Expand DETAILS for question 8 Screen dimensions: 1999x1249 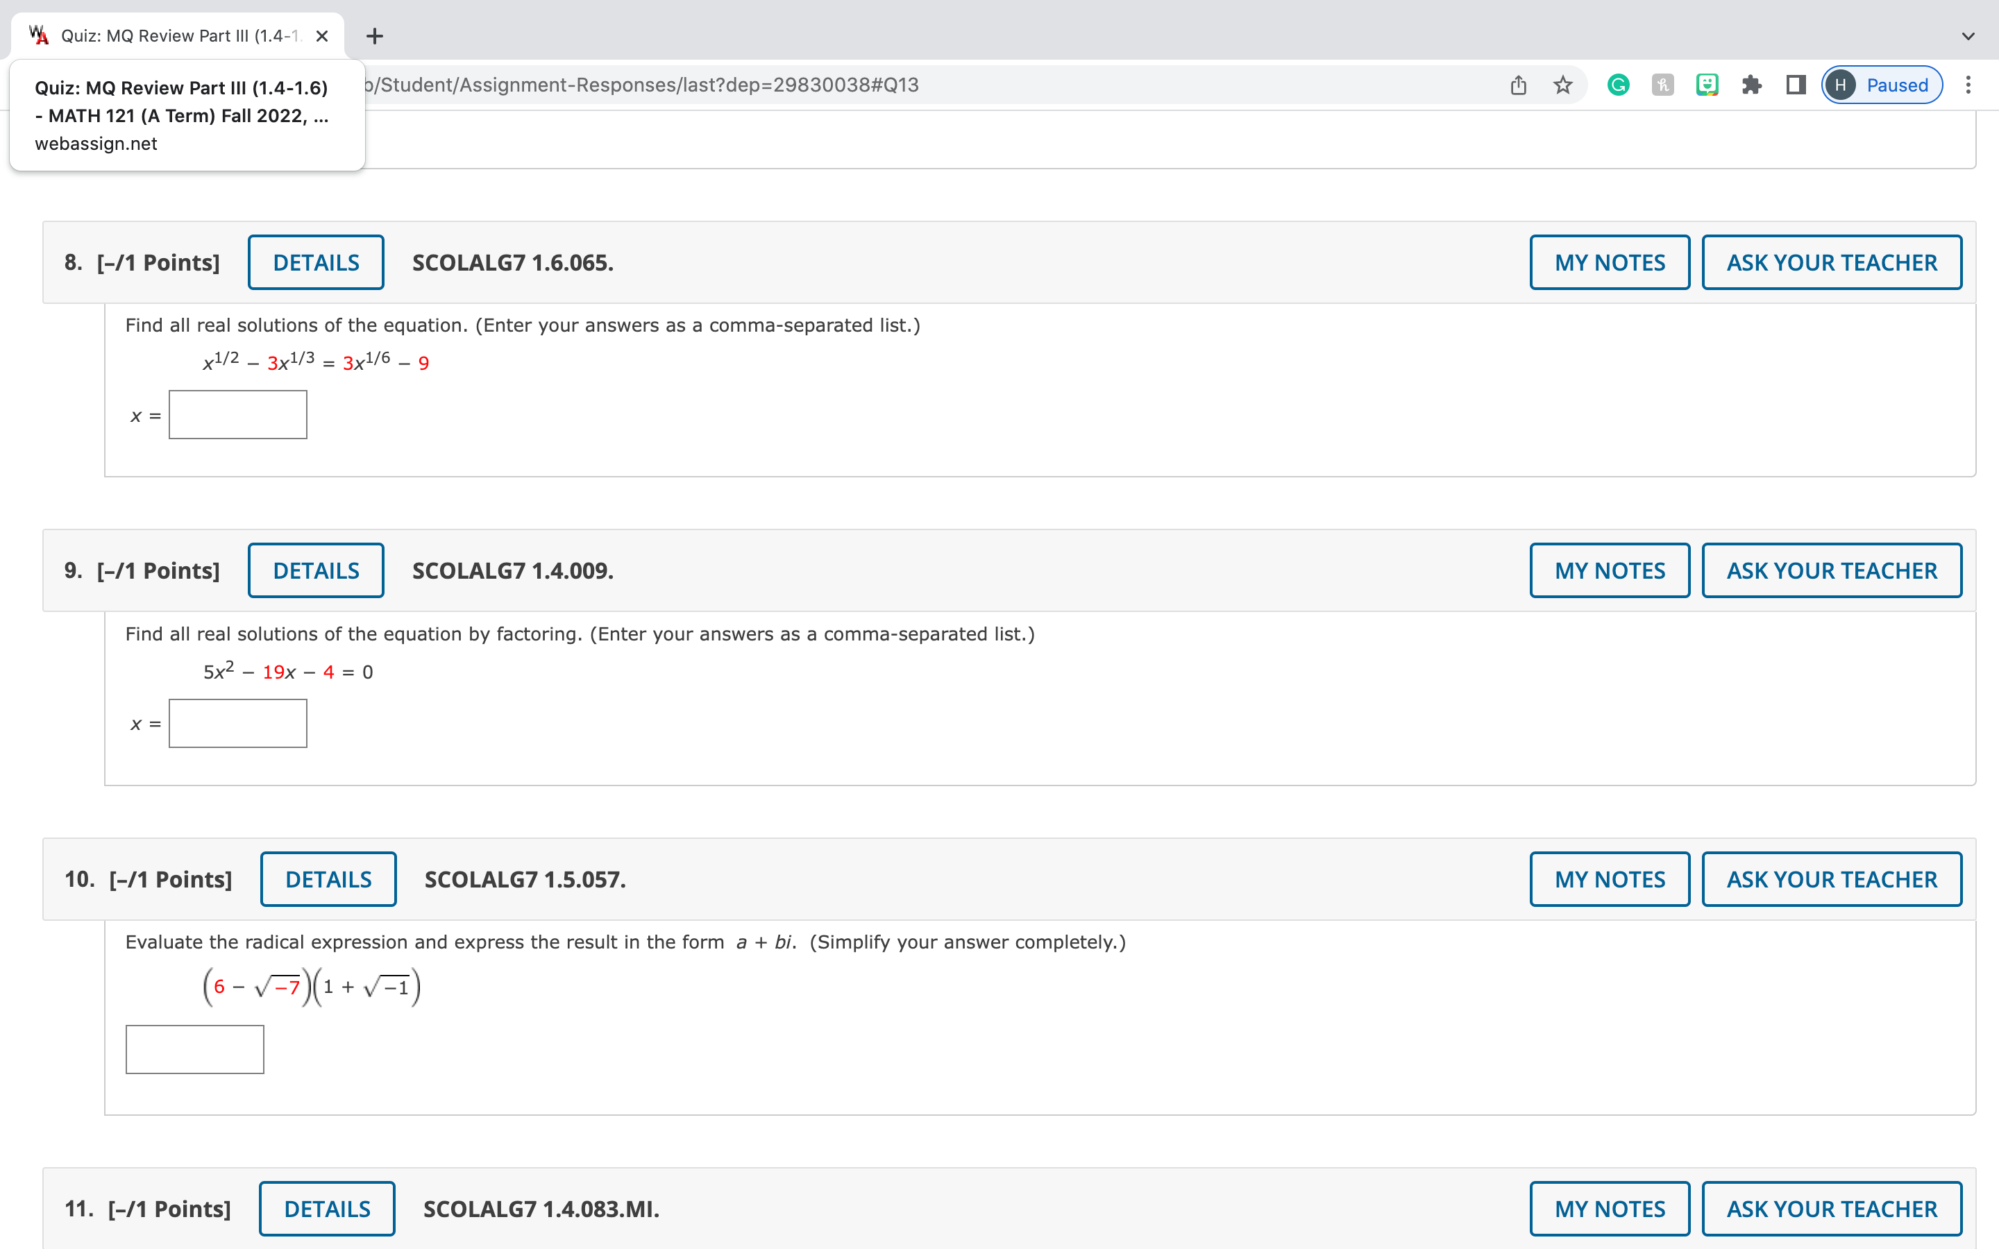[x=316, y=263]
